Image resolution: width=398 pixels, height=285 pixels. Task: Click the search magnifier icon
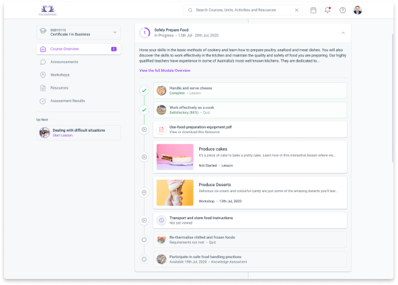190,10
